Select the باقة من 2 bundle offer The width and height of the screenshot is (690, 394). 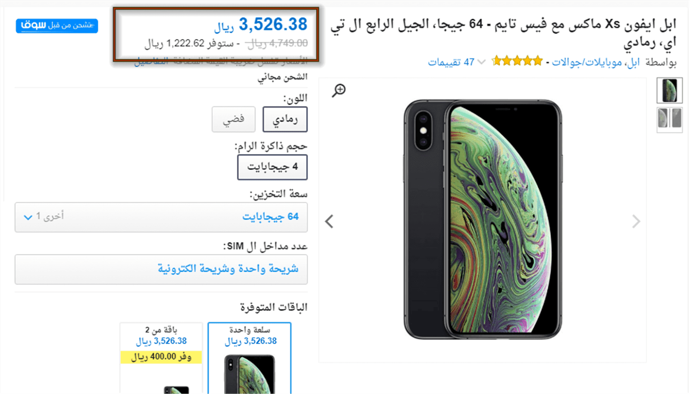[161, 358]
